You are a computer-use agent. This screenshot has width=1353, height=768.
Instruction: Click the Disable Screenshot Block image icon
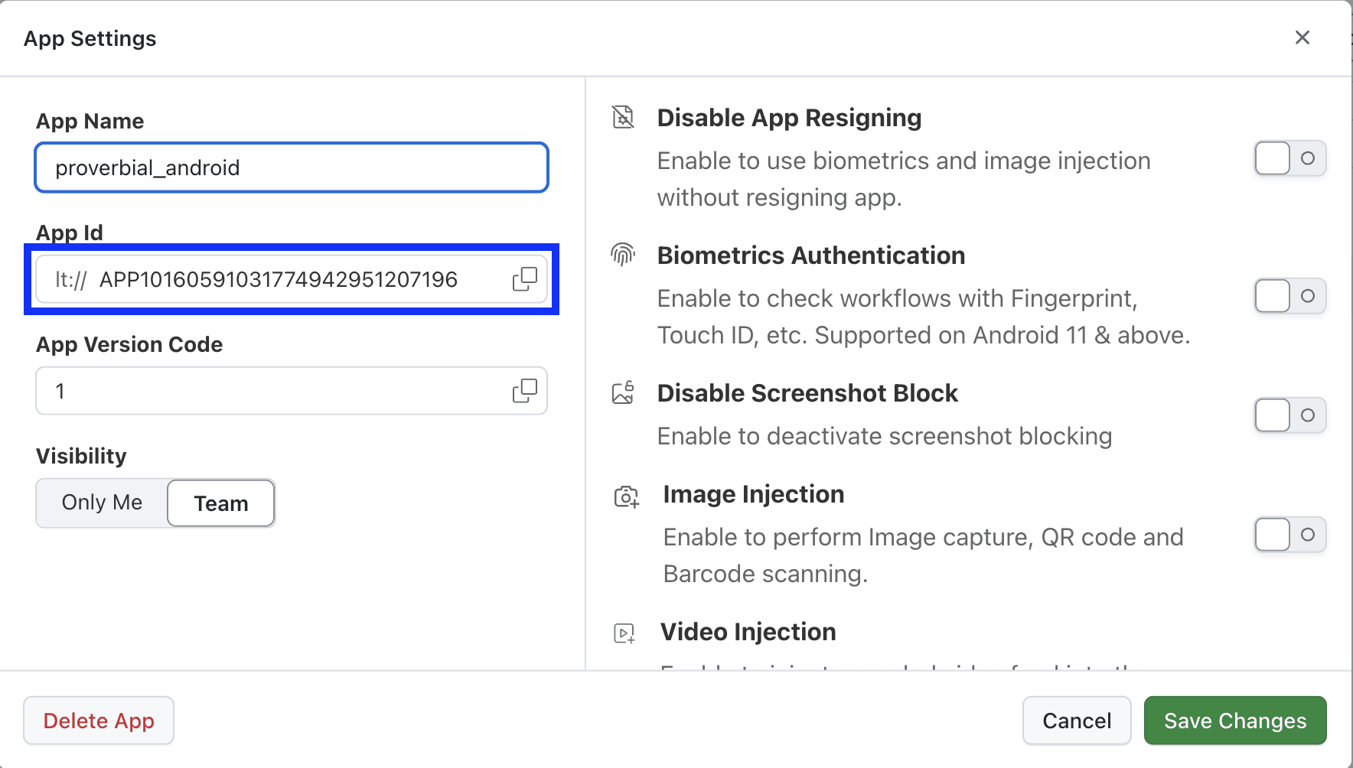click(x=623, y=392)
